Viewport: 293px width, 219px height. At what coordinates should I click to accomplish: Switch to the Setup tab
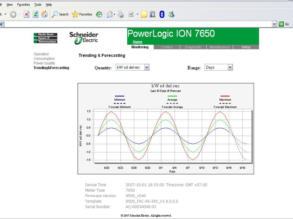tap(246, 47)
